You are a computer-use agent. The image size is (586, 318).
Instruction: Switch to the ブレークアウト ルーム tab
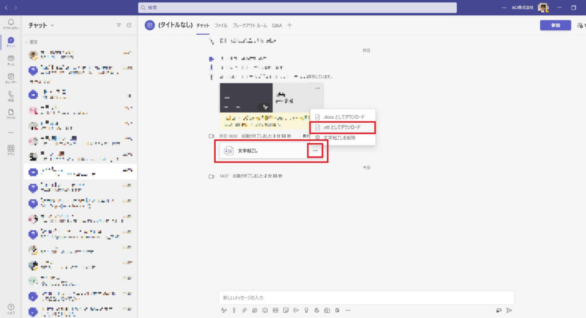[x=250, y=25]
